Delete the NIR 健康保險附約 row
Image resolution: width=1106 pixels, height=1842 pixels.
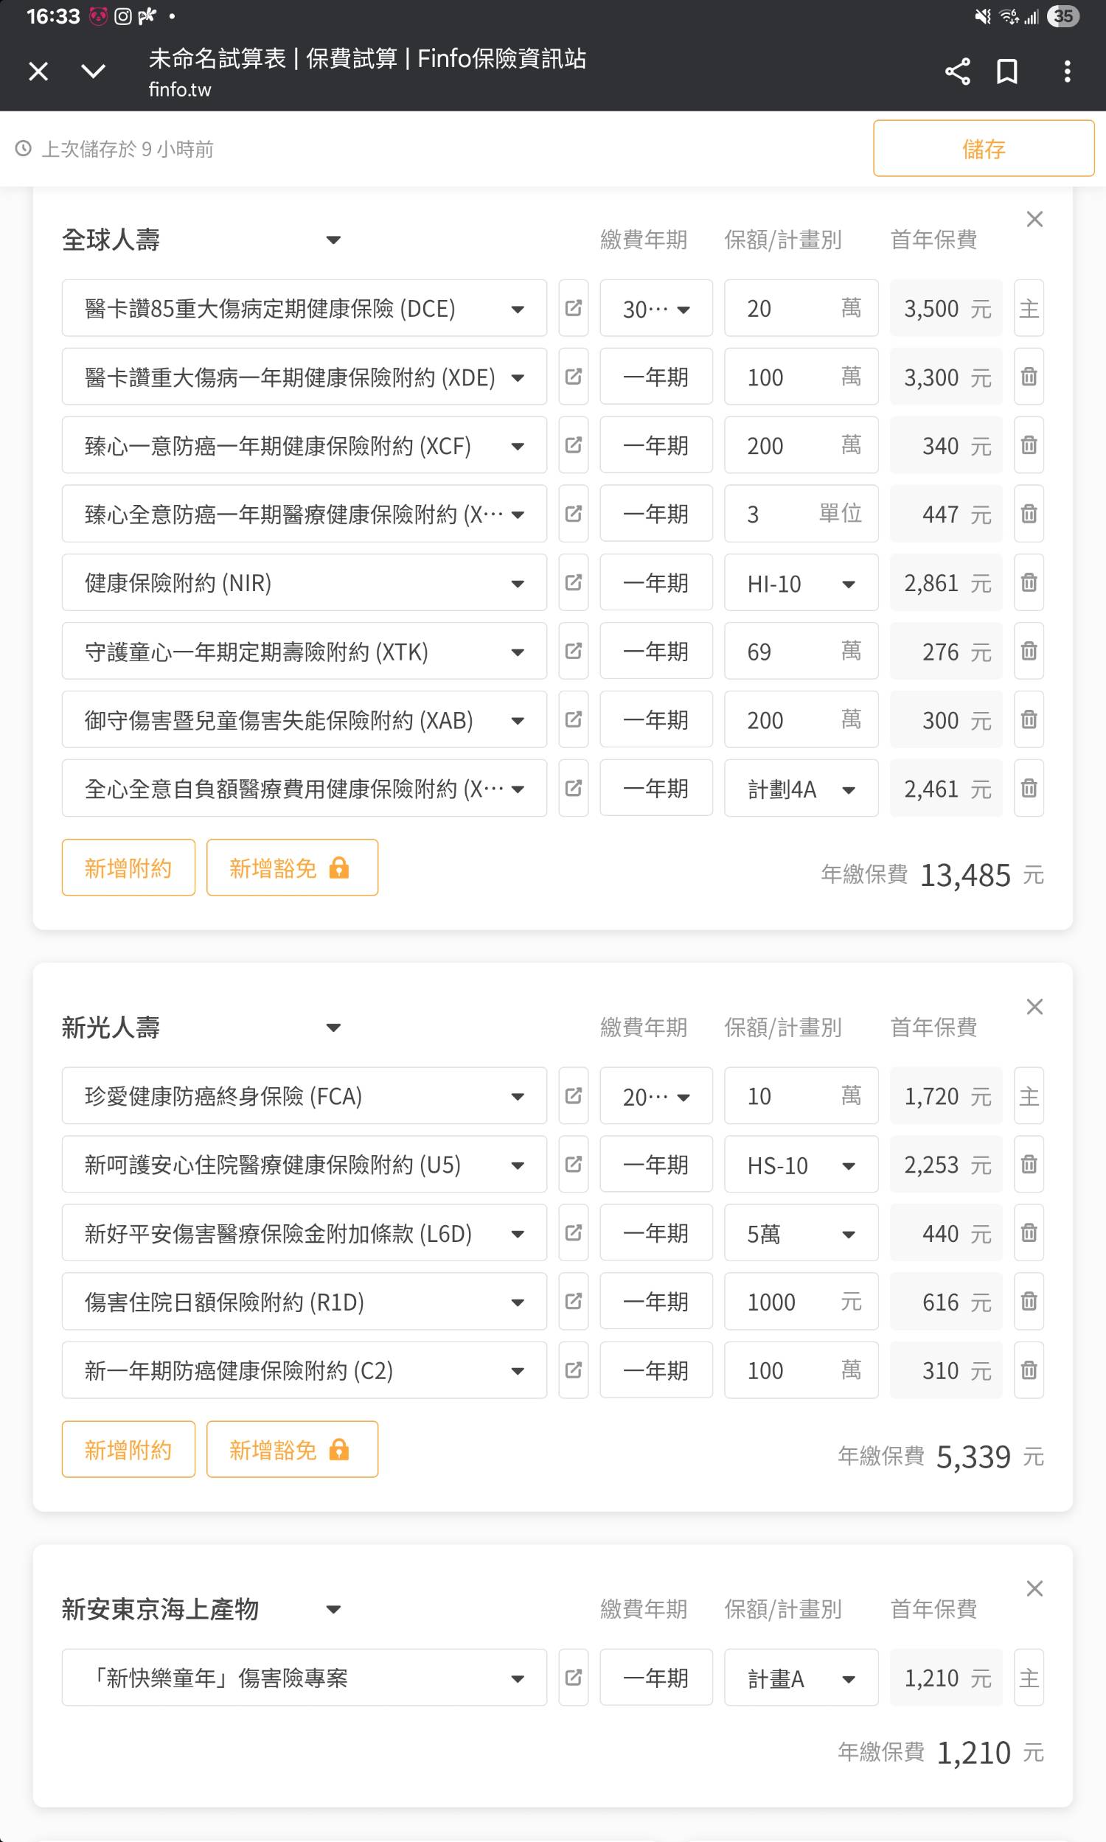(x=1029, y=582)
